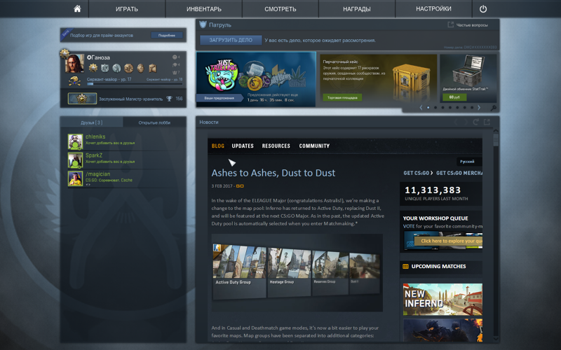The width and height of the screenshot is (561, 350).
Task: Click the smiley friendly commendation icon
Action: 175,57
